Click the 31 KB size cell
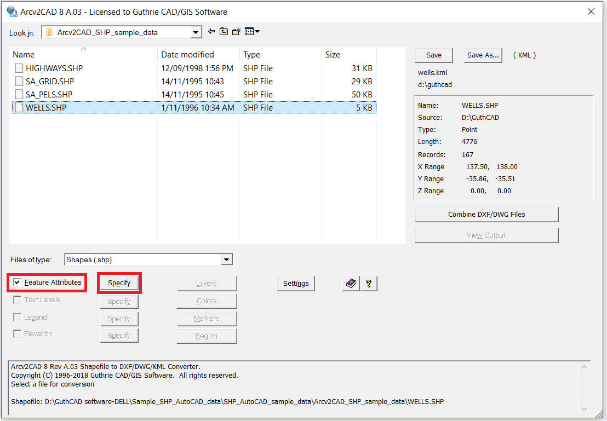This screenshot has width=607, height=421. pyautogui.click(x=362, y=68)
